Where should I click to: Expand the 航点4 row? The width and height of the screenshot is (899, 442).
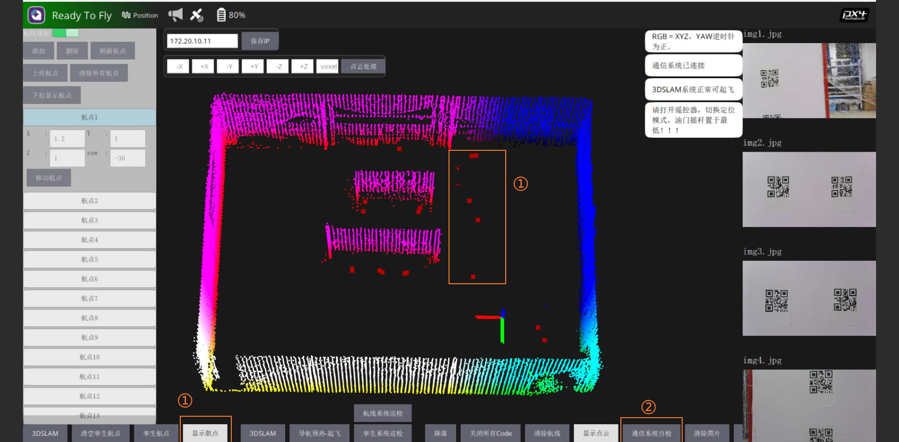[x=89, y=240]
